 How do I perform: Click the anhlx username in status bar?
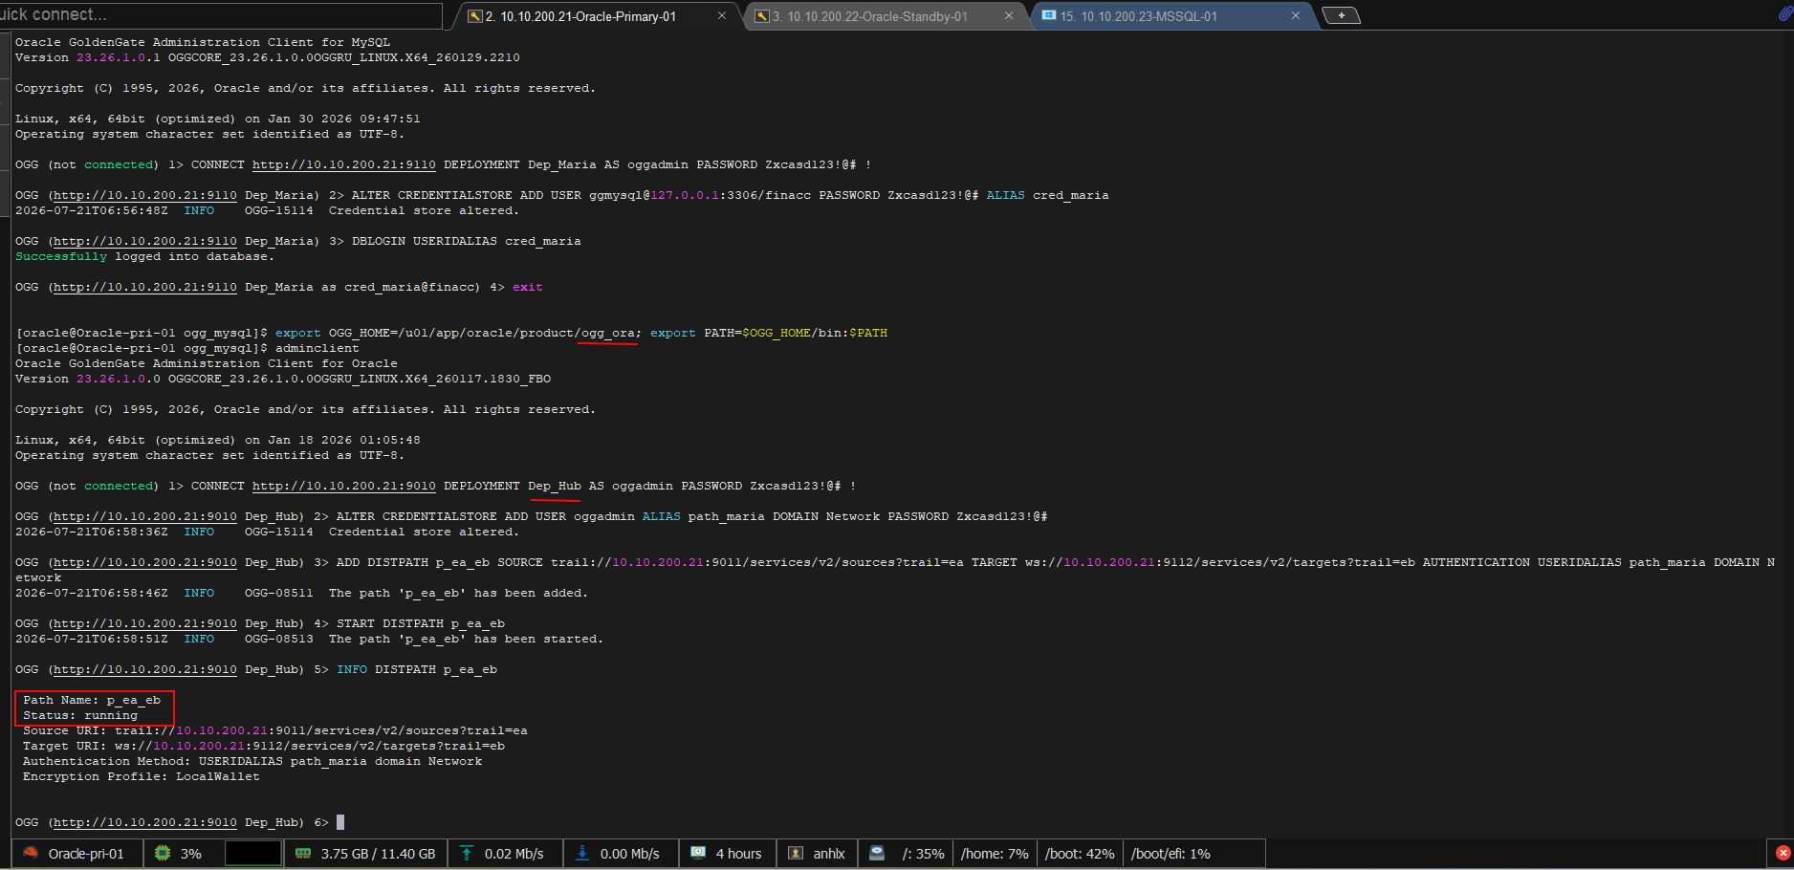click(829, 854)
